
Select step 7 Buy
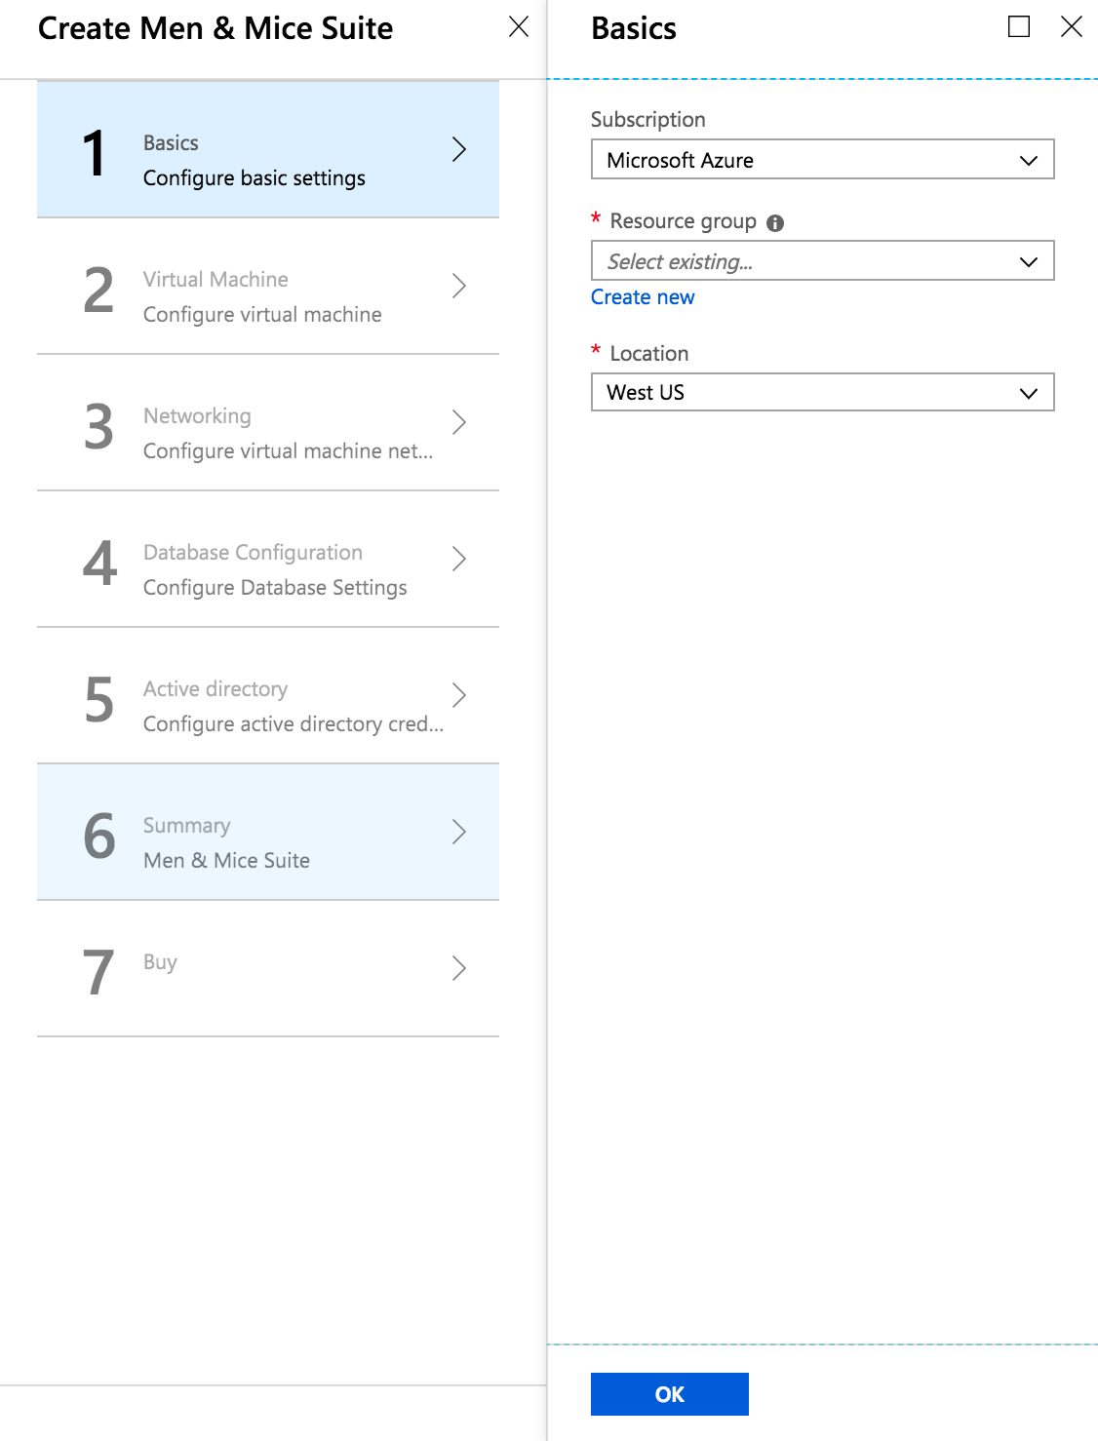(267, 969)
